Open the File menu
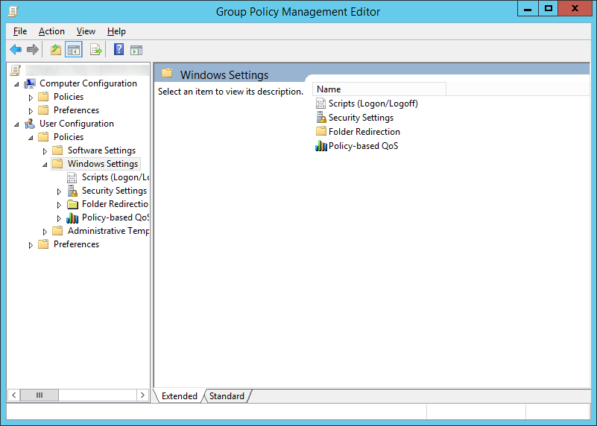597x426 pixels. [20, 31]
